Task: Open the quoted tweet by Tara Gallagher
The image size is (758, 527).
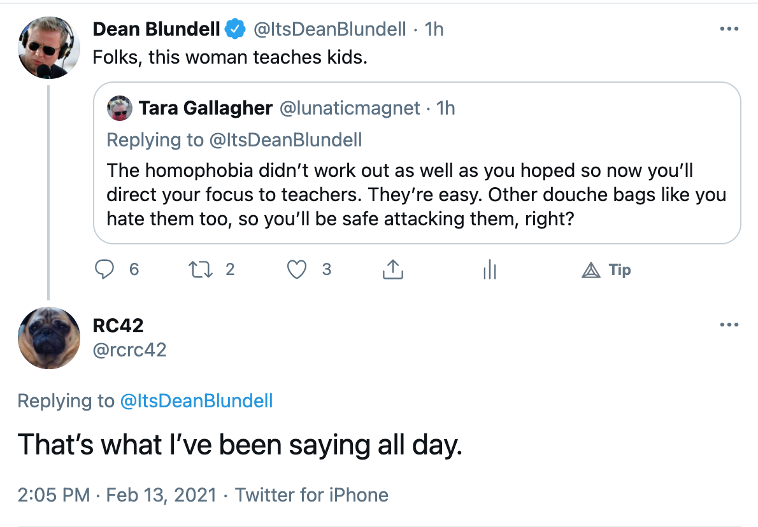Action: pyautogui.click(x=417, y=163)
